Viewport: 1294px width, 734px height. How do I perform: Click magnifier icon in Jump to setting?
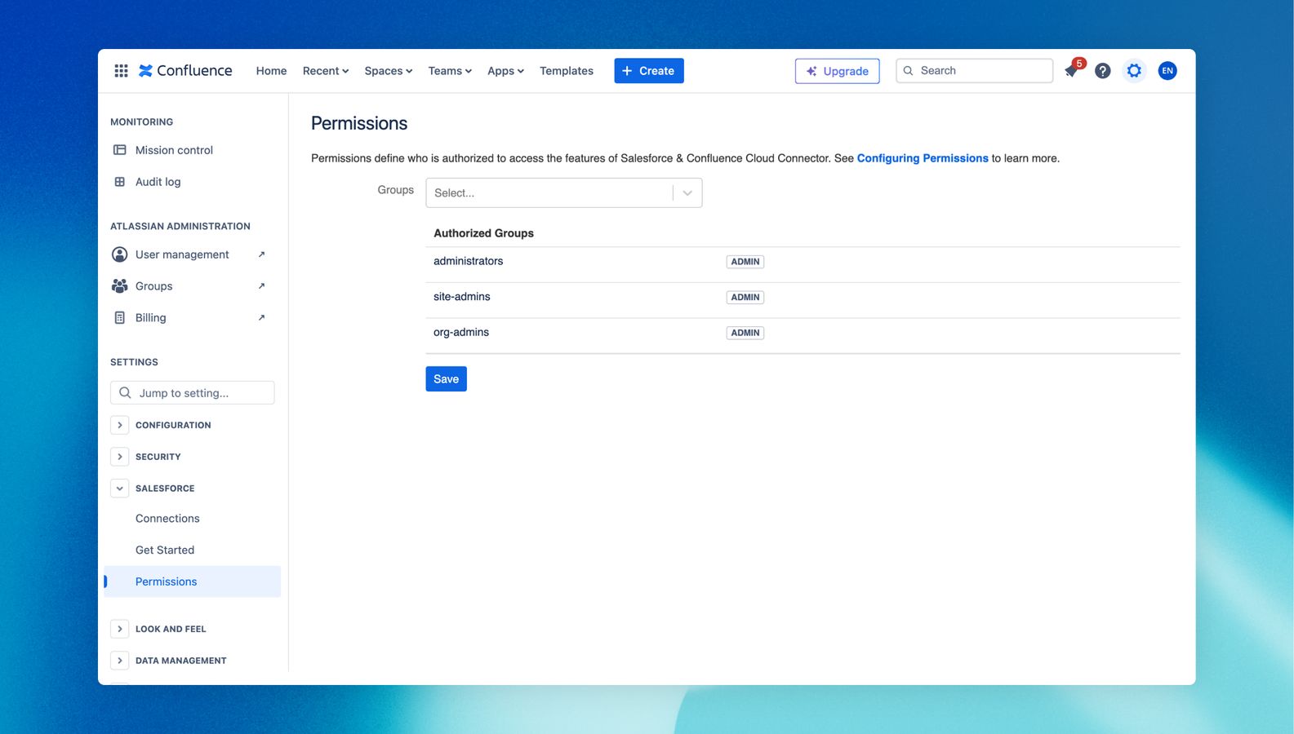pyautogui.click(x=125, y=393)
